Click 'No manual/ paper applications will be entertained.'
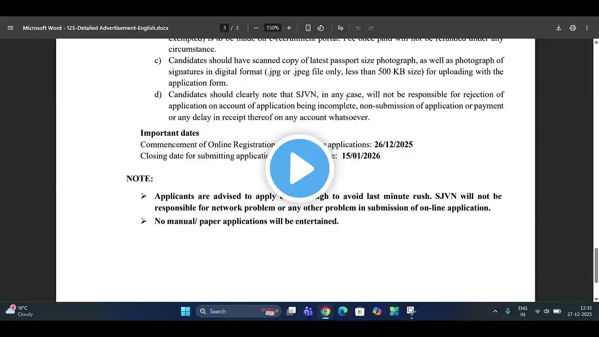 247,221
